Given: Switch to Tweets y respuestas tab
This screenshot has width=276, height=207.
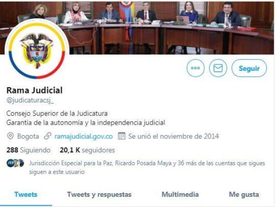Looking at the screenshot, I should (x=99, y=195).
